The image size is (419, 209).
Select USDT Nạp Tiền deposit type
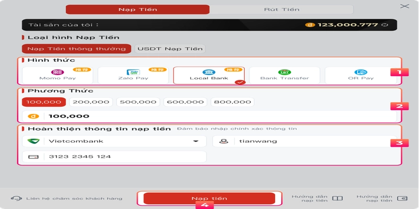(170, 49)
